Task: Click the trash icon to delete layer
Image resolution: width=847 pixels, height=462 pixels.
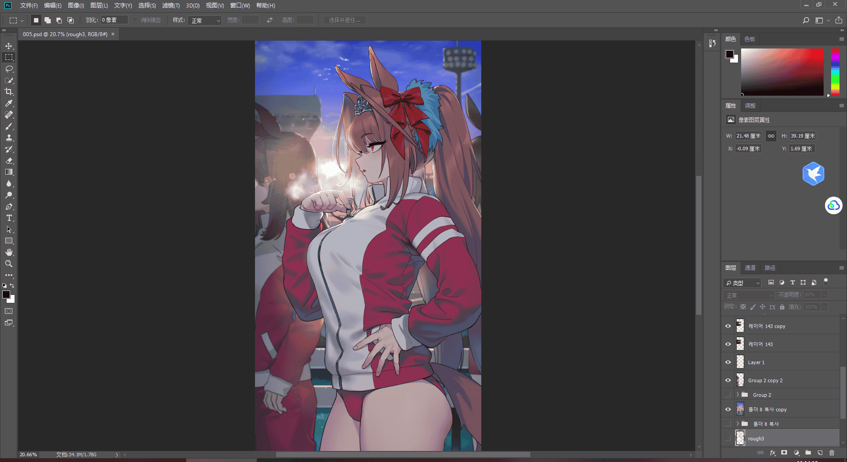Action: 832,453
